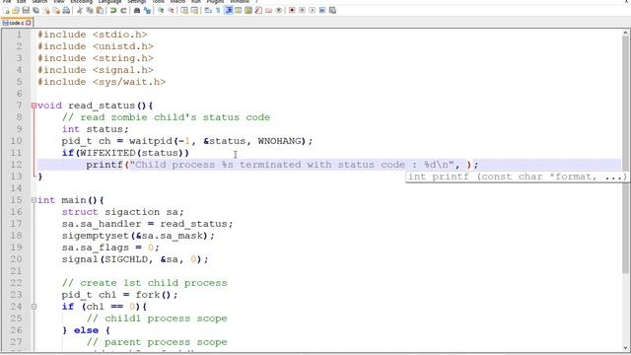Viewport: 631px width, 355px height.
Task: Click "struct sigaction sa;" line
Action: 122,212
